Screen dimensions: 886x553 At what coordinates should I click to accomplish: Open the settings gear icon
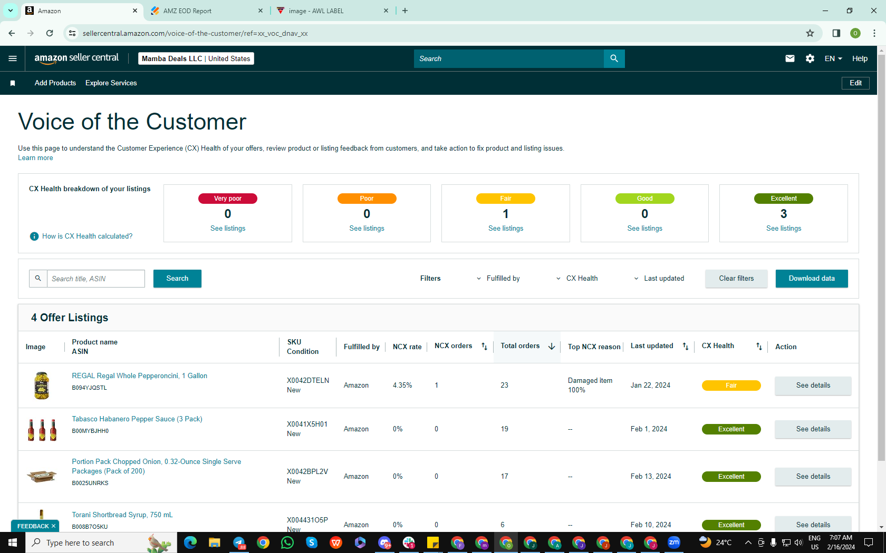click(x=810, y=58)
